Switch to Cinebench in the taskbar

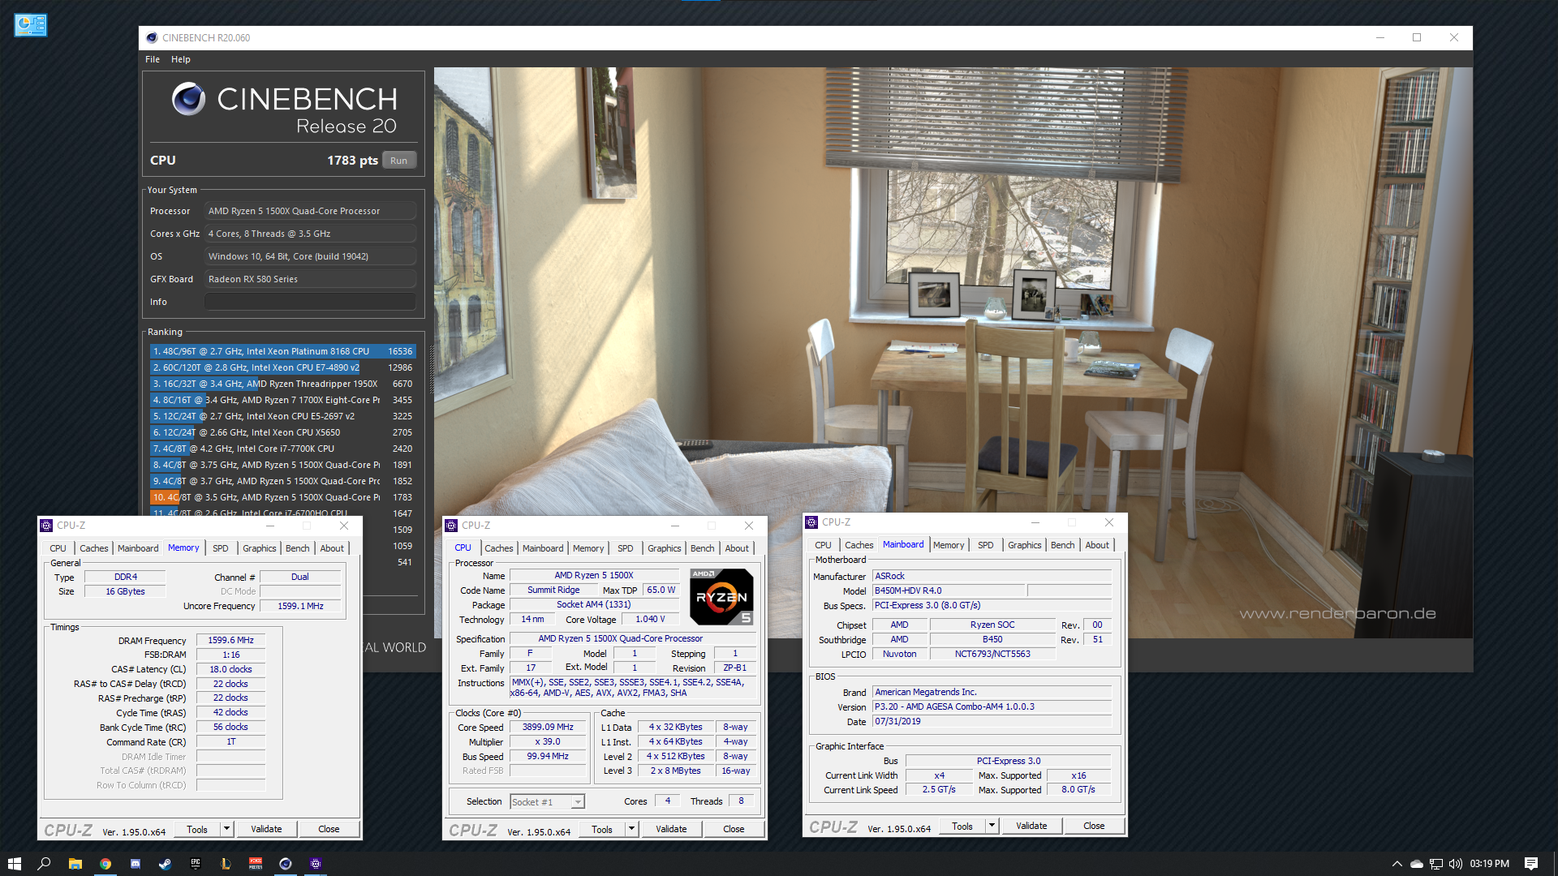coord(286,864)
